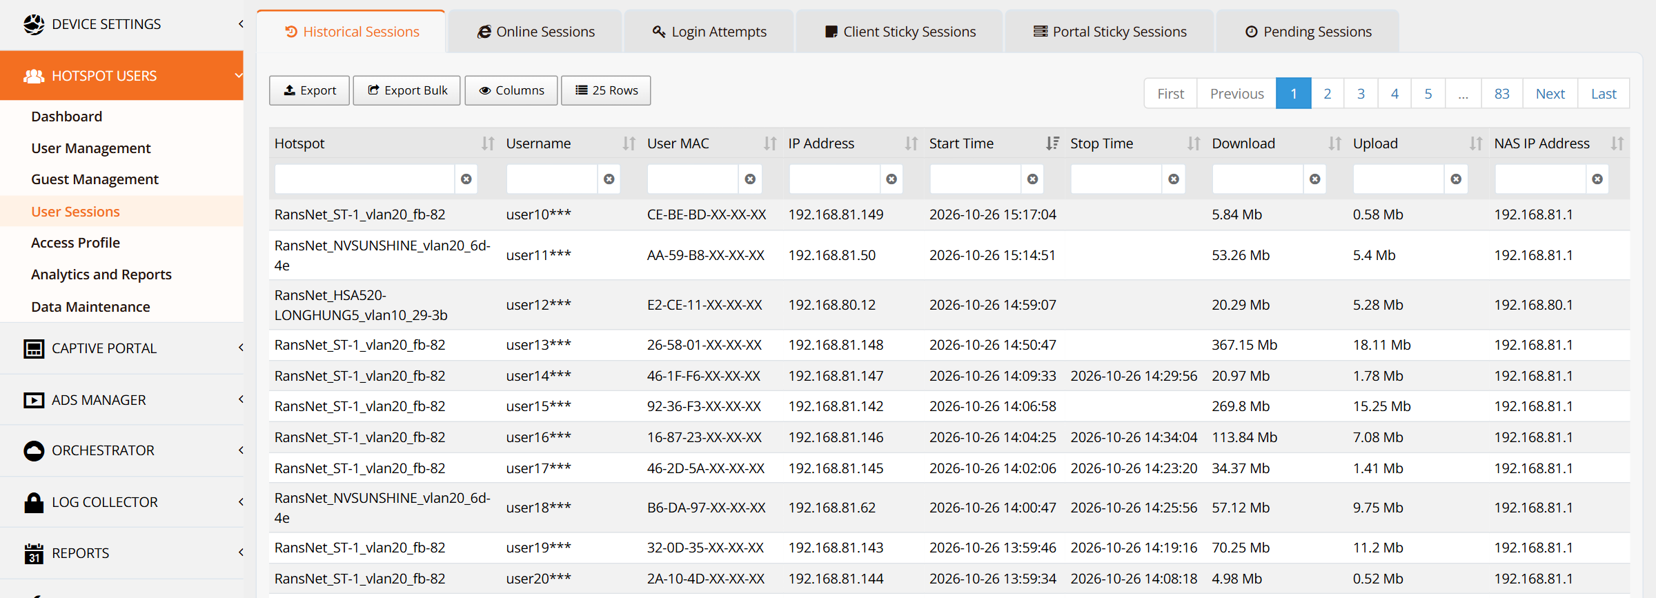Sort the table by the Upload column
Screen dimensions: 1656x598
click(1476, 143)
